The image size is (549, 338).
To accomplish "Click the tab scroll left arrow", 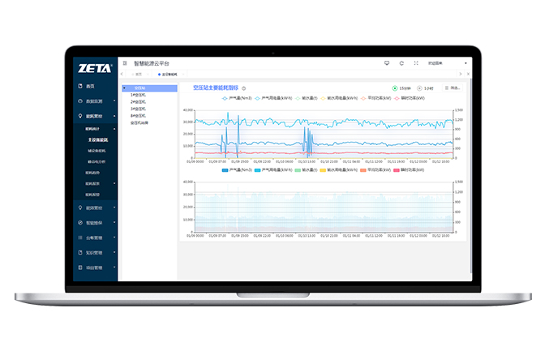I will point(122,74).
